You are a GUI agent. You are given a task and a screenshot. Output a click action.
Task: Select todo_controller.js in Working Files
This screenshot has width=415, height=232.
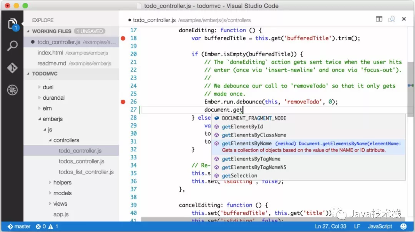pyautogui.click(x=71, y=42)
